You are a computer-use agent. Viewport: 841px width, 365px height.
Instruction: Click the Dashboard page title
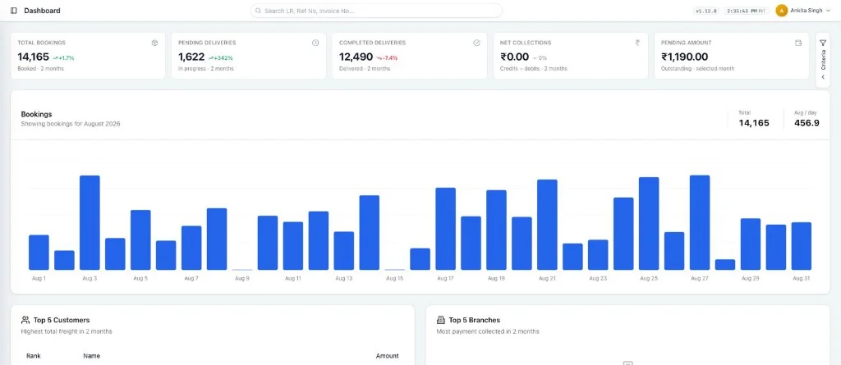42,11
